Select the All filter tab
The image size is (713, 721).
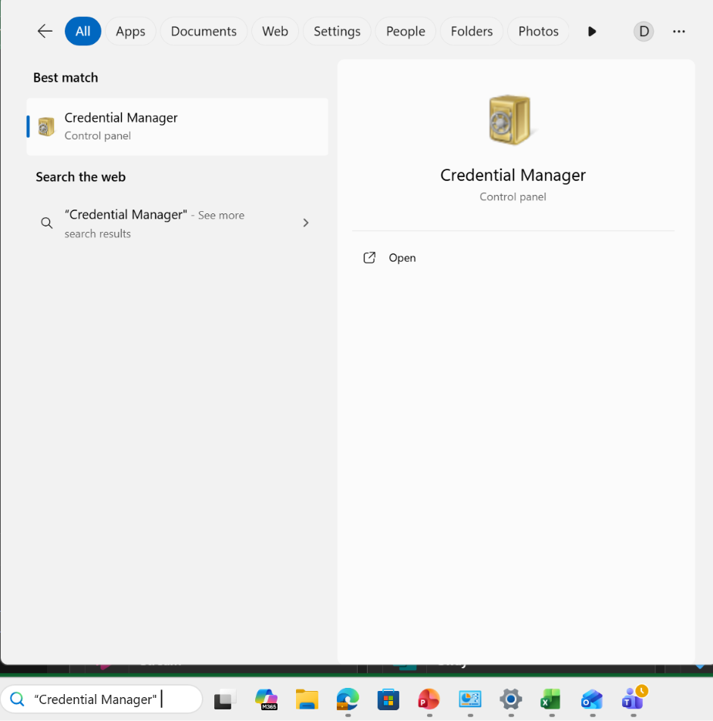tap(82, 32)
